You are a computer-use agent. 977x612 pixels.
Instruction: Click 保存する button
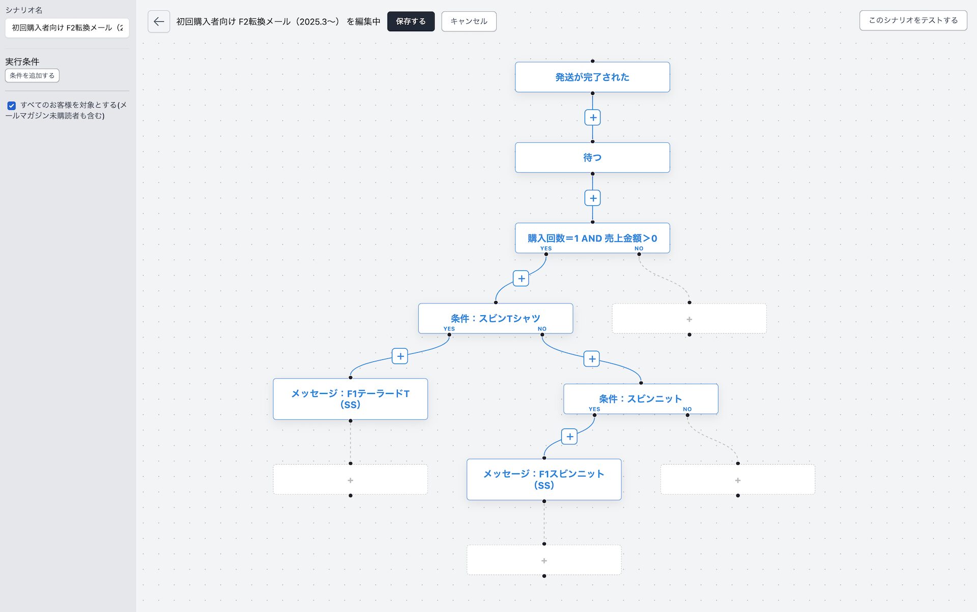(411, 21)
